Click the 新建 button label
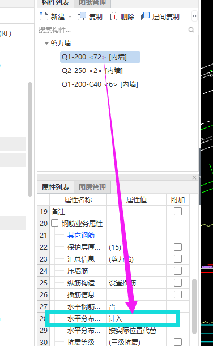 point(58,16)
